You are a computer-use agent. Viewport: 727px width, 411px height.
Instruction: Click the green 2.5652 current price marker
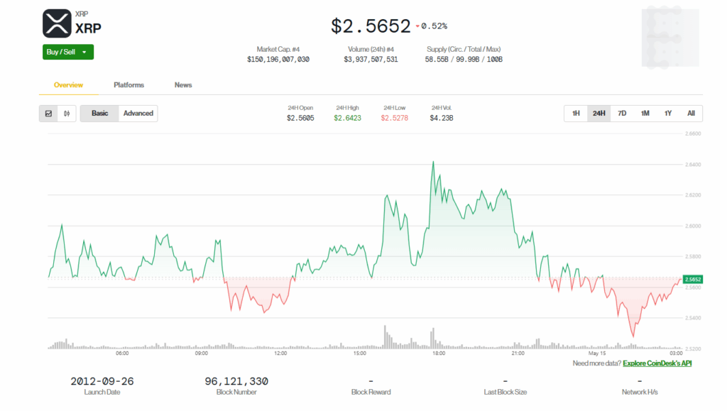tap(693, 280)
